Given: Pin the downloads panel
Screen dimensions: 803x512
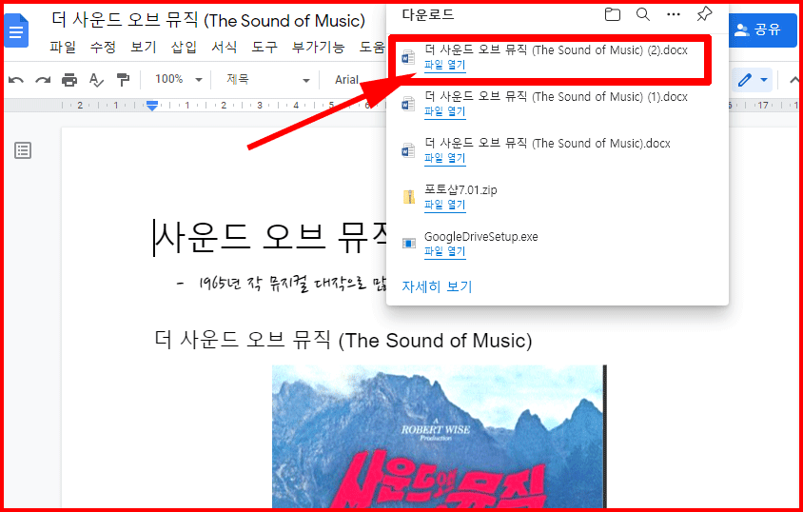Looking at the screenshot, I should pyautogui.click(x=704, y=14).
